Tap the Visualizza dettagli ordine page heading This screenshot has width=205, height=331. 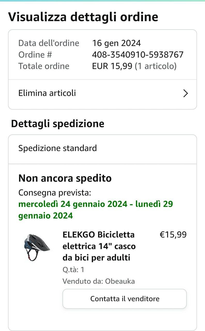click(x=83, y=17)
